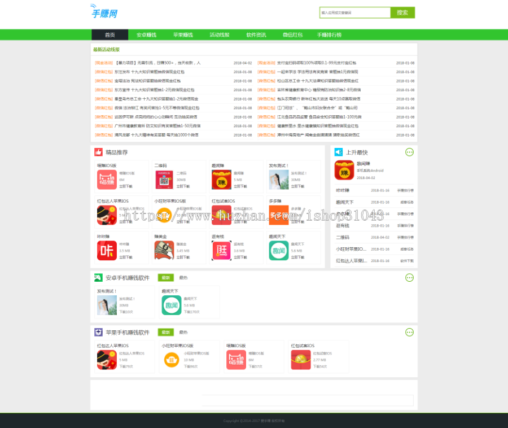The height and width of the screenshot is (428, 508).
Task: Open the 红包达人苹果IOS app icon
Action: (x=107, y=215)
